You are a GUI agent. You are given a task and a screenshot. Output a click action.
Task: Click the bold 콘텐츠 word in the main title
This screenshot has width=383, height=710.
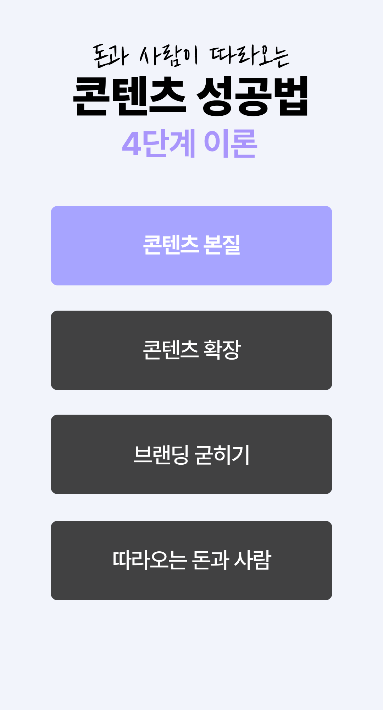[130, 97]
